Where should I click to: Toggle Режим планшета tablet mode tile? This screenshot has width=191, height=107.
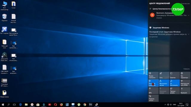(153, 75)
